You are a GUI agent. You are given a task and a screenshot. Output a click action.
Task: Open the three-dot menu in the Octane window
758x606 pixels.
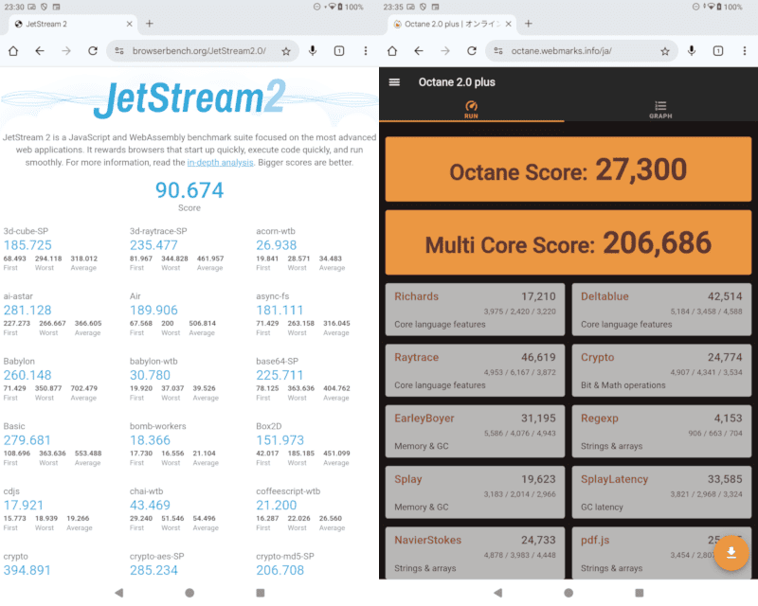pyautogui.click(x=745, y=51)
